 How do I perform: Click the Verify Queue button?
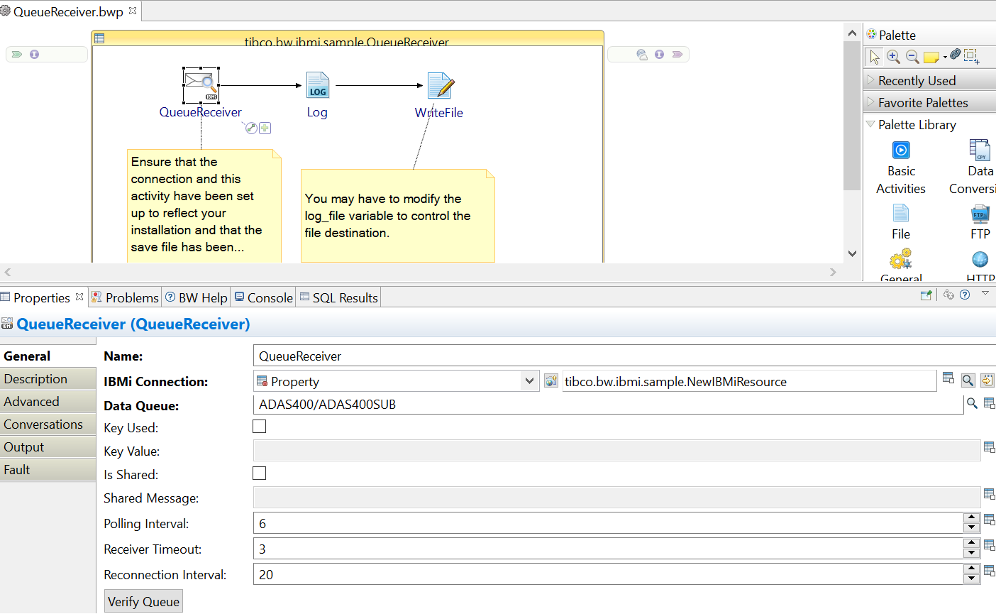143,601
